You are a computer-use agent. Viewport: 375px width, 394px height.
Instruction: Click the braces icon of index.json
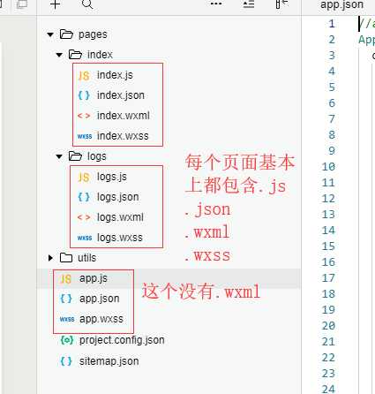(x=84, y=95)
